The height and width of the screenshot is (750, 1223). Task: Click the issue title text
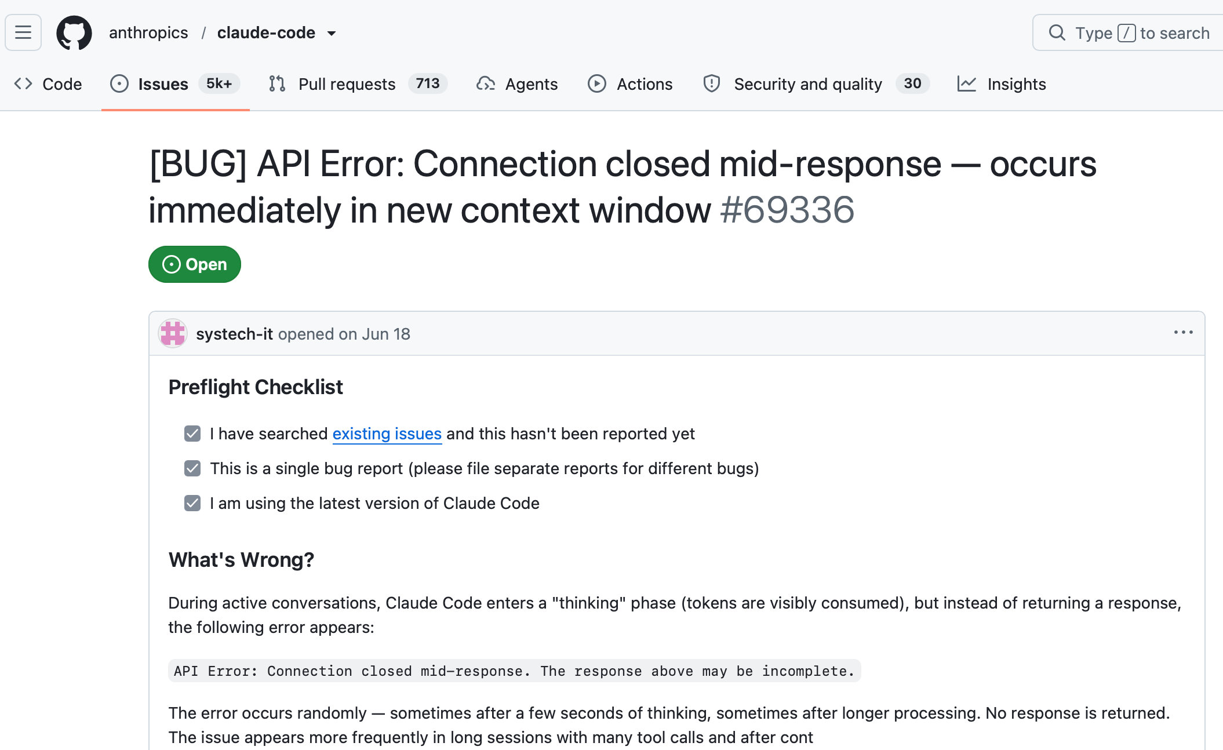coord(623,187)
